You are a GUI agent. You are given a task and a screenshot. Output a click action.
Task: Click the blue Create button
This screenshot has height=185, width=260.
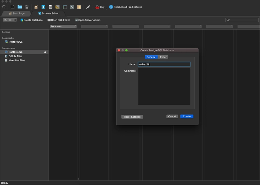point(187,116)
